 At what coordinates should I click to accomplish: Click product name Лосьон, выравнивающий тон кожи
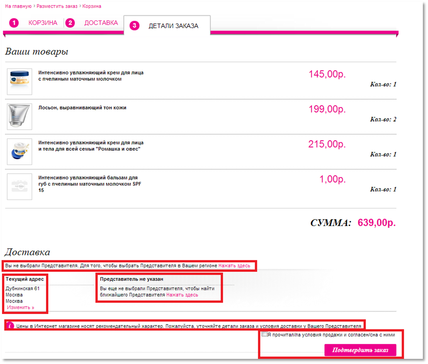coord(82,108)
